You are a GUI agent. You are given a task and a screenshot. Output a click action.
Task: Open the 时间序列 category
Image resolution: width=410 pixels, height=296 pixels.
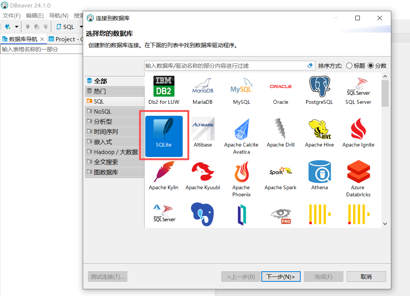point(115,132)
